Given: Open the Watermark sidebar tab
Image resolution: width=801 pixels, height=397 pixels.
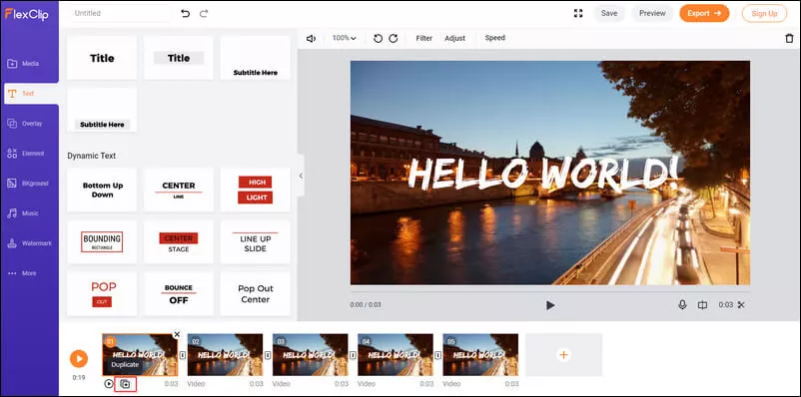Looking at the screenshot, I should 30,243.
